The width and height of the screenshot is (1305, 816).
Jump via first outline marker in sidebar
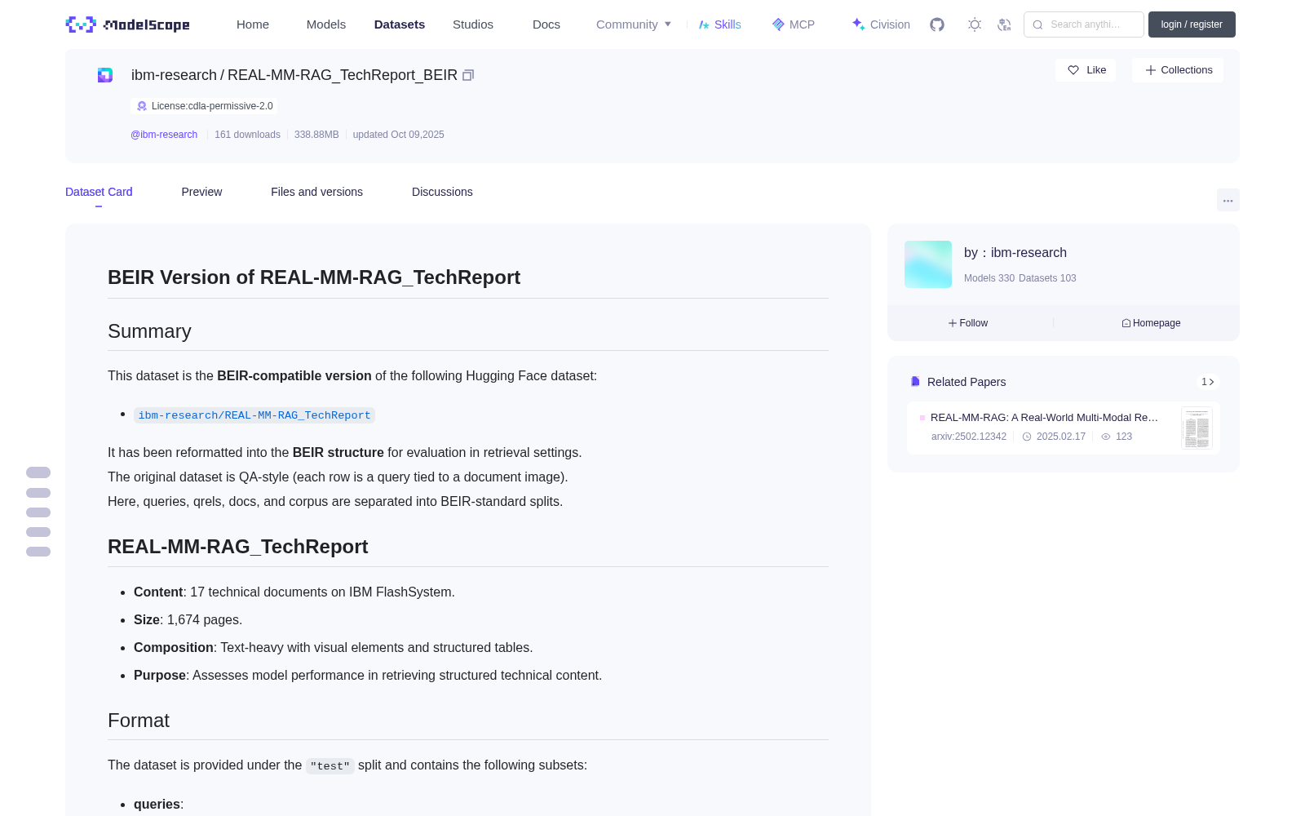point(38,472)
